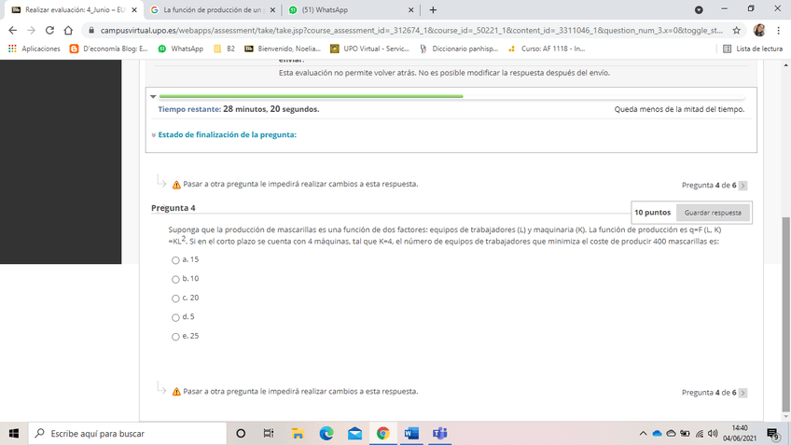Image resolution: width=791 pixels, height=445 pixels.
Task: Open the Chrome profile avatar menu
Action: pos(759,30)
